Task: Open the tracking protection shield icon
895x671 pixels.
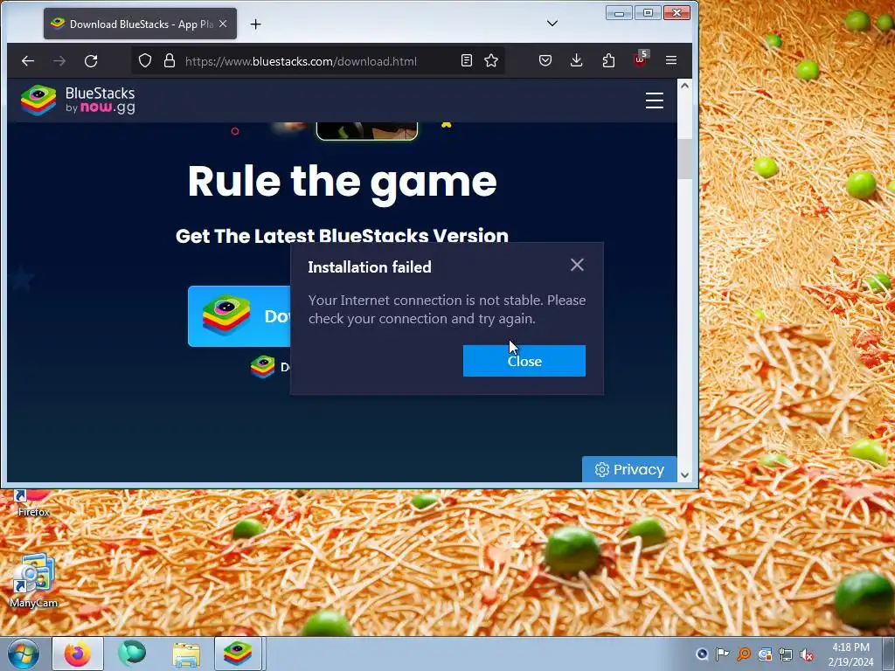Action: pyautogui.click(x=145, y=60)
